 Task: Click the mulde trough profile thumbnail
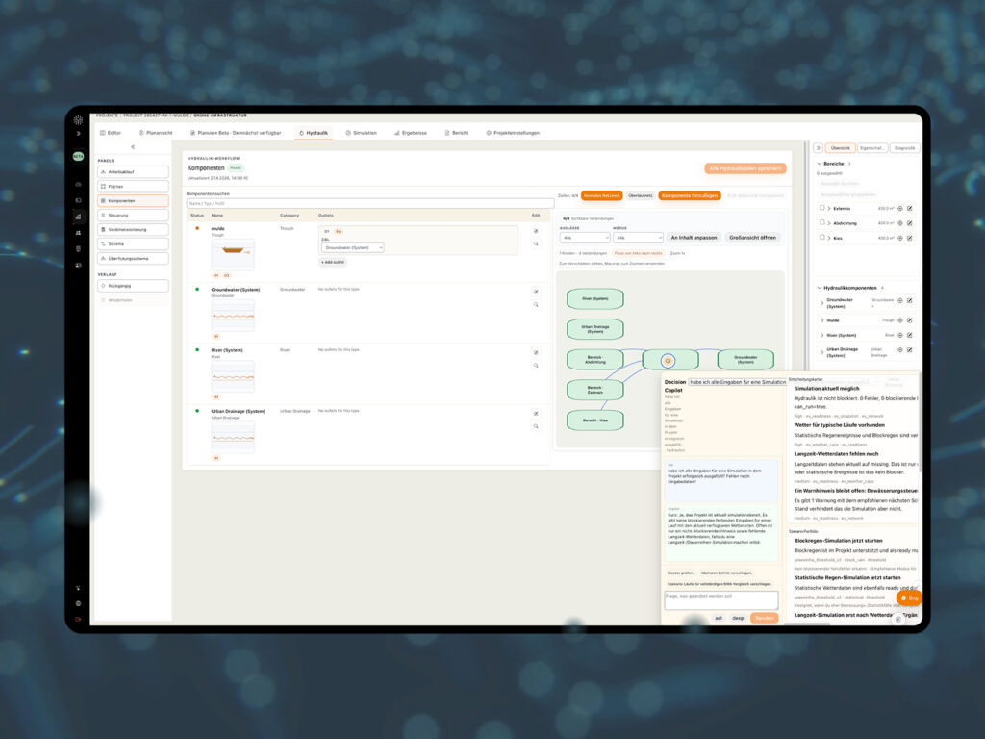[233, 254]
